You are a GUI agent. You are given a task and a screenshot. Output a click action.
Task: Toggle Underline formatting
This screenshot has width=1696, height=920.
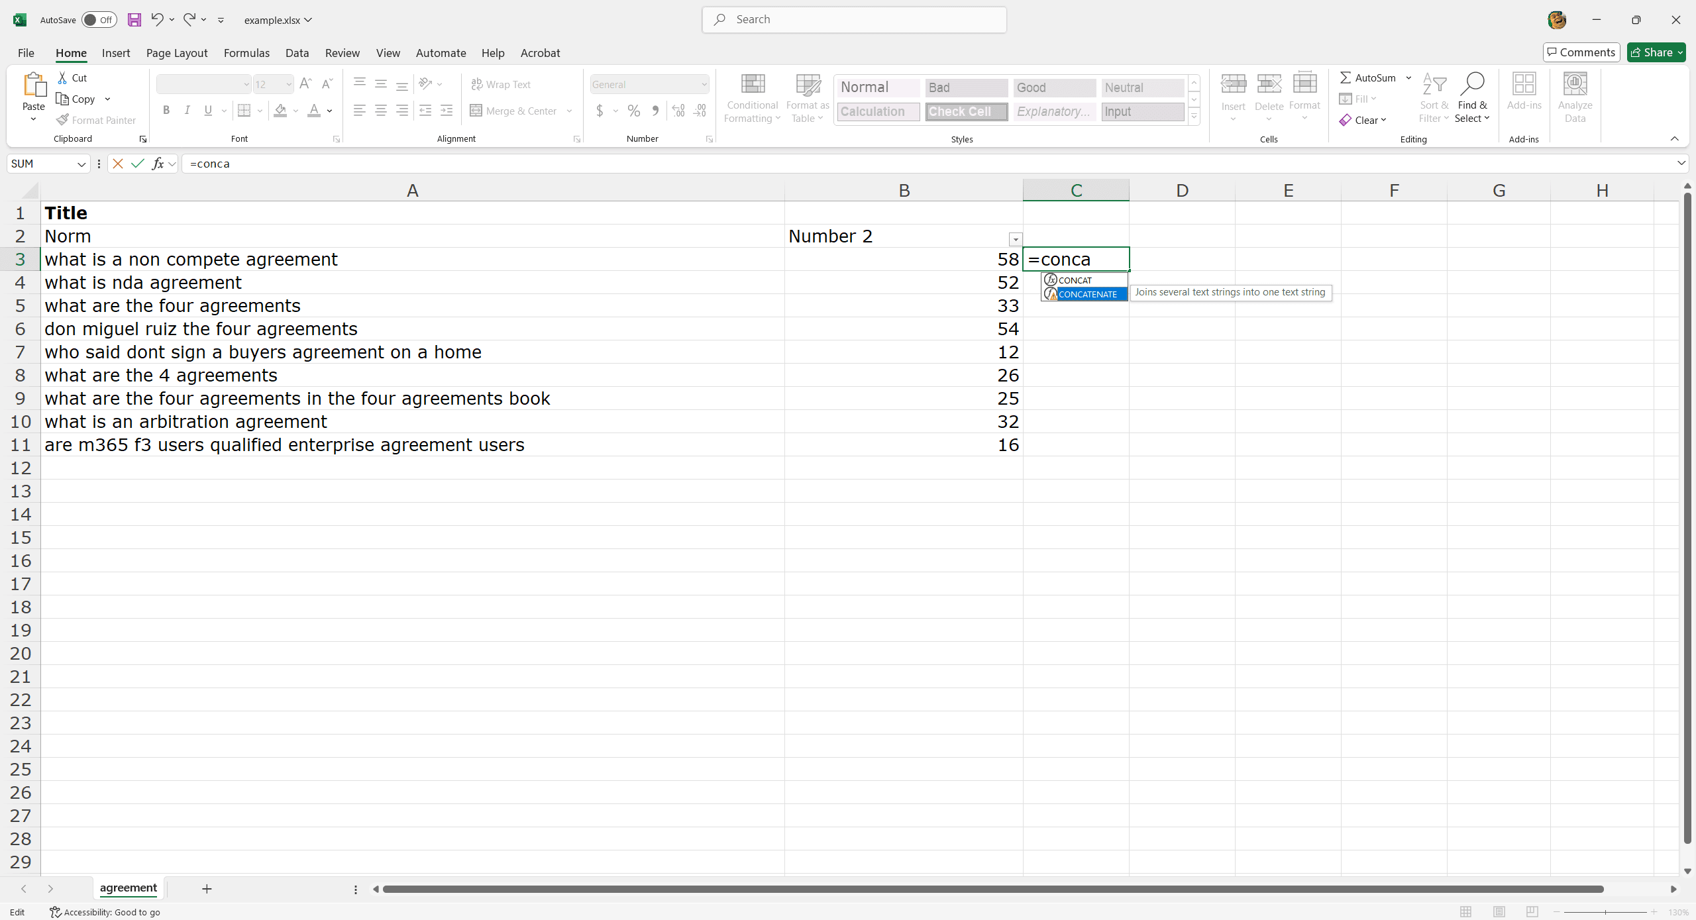coord(209,111)
